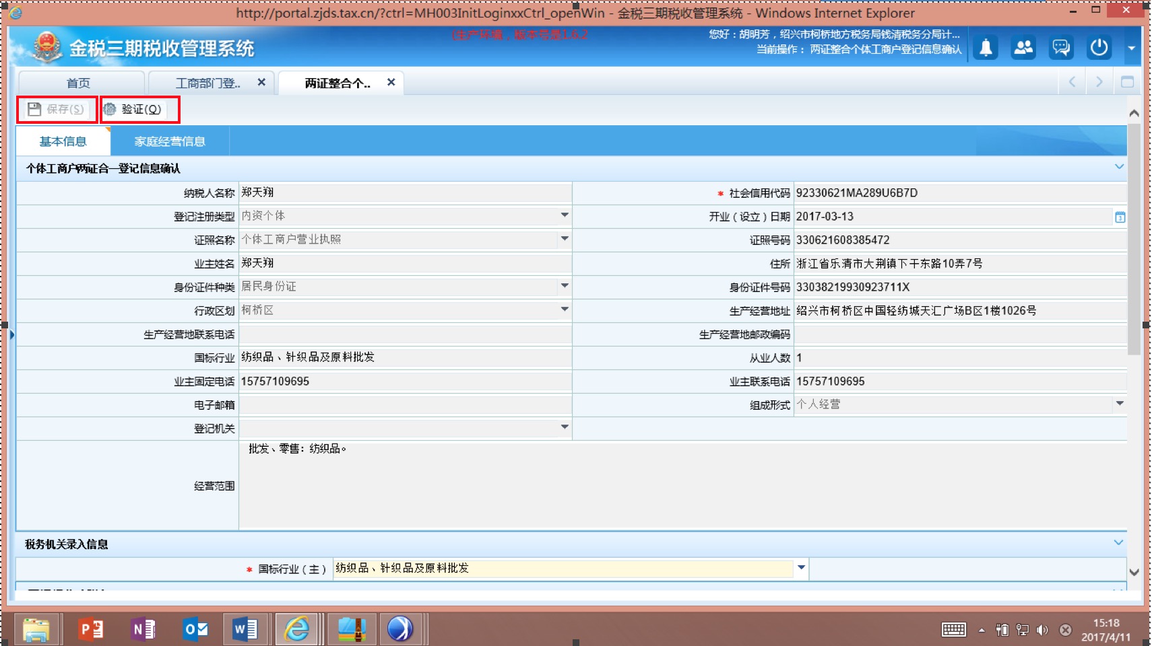Close the 工商部门登.. tab
The width and height of the screenshot is (1152, 646).
261,82
